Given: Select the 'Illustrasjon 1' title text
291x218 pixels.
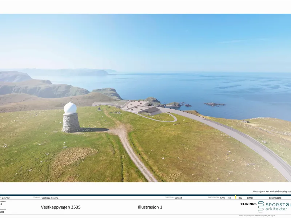Looking at the screenshot, I should 150,207.
